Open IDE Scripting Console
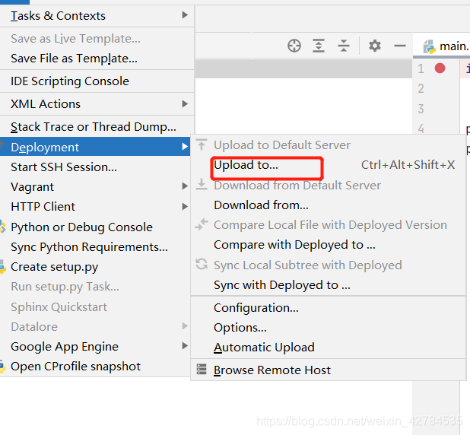 coord(97,81)
